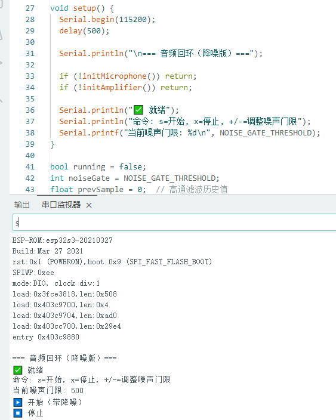336x420 pixels.
Task: Click 'float prevSample = 0;' declaration
Action: pos(98,189)
